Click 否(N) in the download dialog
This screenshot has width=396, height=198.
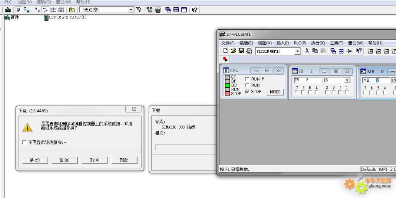(65, 160)
